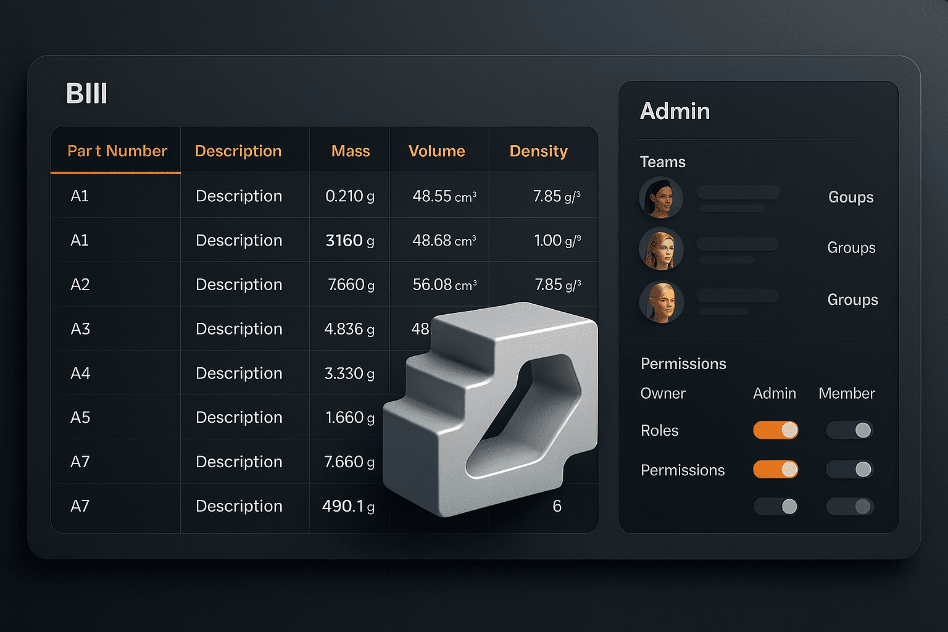
Task: Click the 48.55 cm³ volume value
Action: click(x=444, y=196)
